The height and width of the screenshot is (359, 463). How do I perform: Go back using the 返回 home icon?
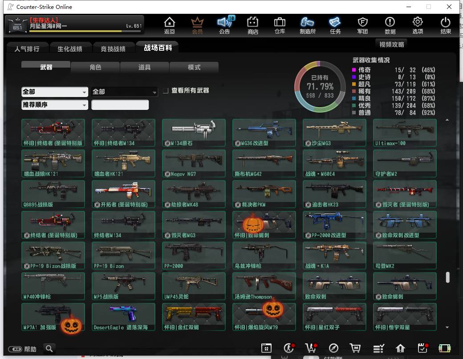tap(170, 25)
